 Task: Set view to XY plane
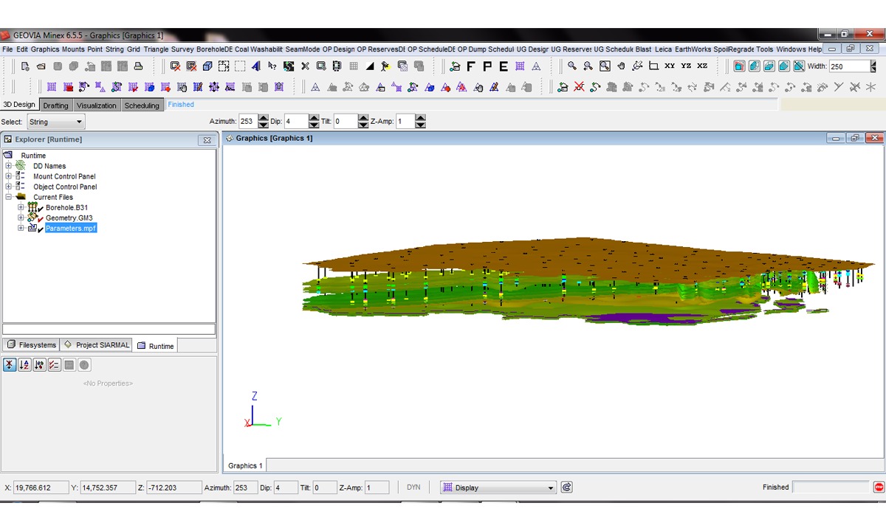(670, 66)
